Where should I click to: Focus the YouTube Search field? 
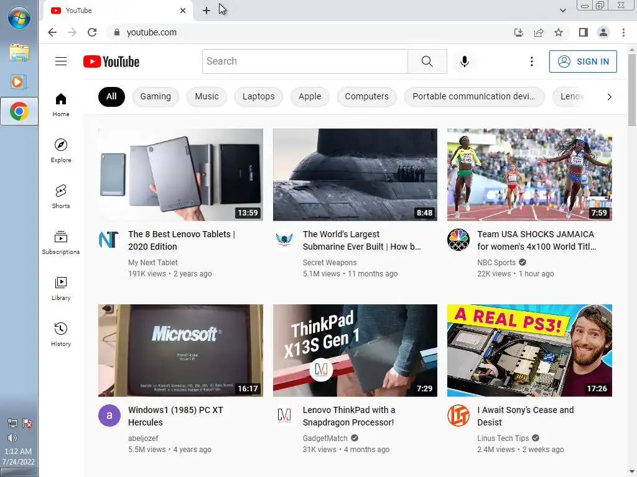(x=305, y=61)
